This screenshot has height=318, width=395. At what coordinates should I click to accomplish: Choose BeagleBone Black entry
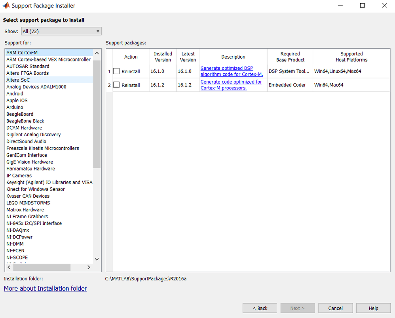49,121
